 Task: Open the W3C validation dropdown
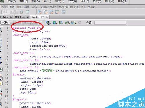pos(67,23)
